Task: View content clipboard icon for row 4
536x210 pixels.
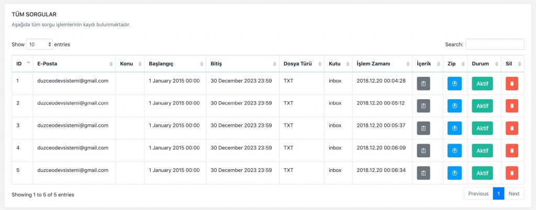Action: tap(423, 150)
